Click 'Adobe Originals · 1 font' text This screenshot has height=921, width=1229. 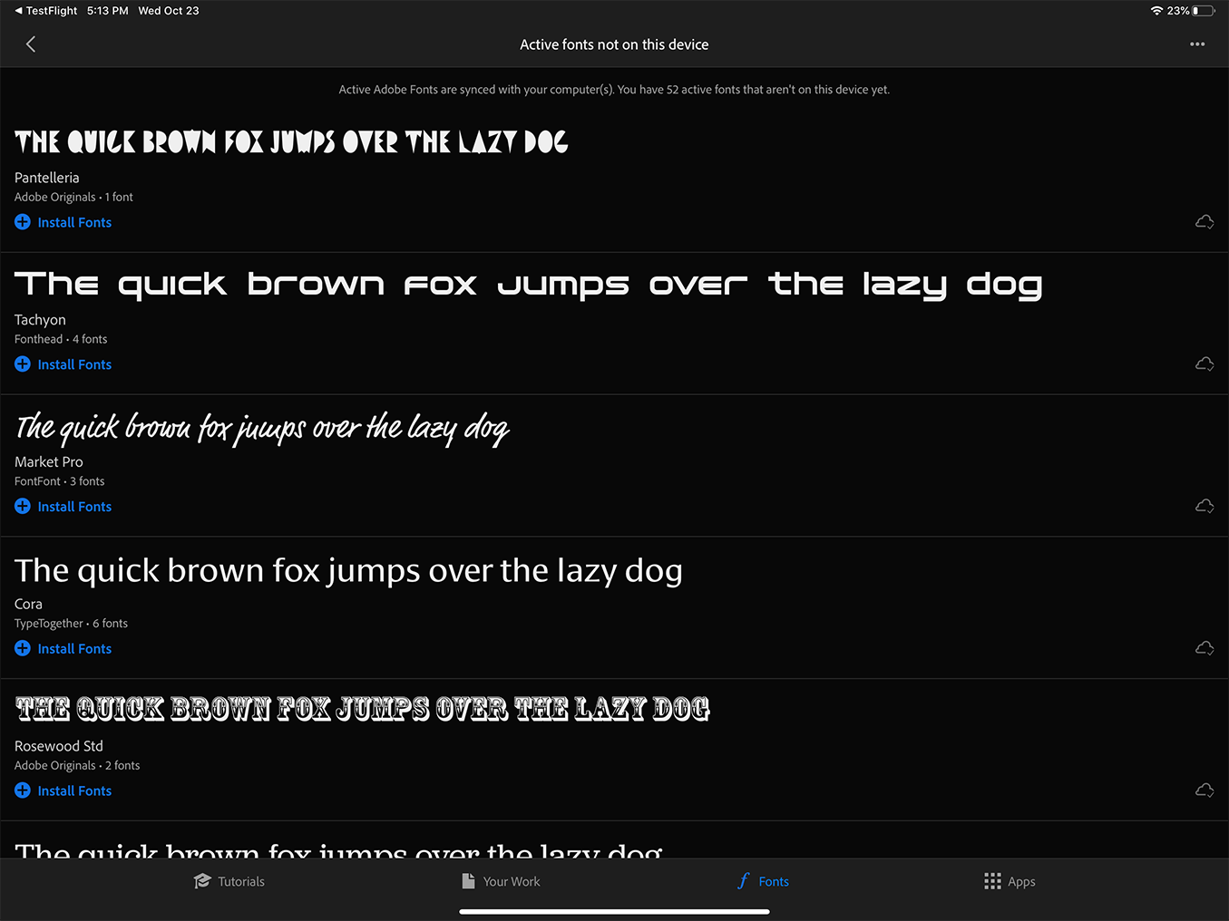click(x=73, y=197)
